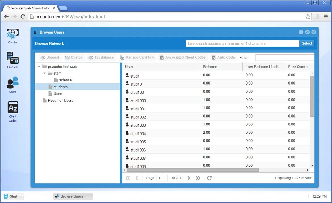Select pcounter.test.com root folder

pos(63,67)
